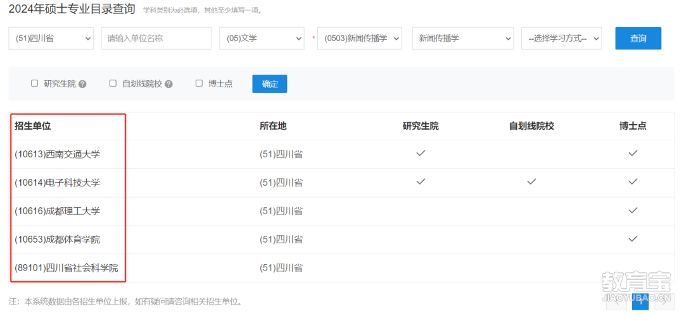Check the 博士点 checkbox
Viewport: 684px width, 316px height.
pyautogui.click(x=199, y=83)
